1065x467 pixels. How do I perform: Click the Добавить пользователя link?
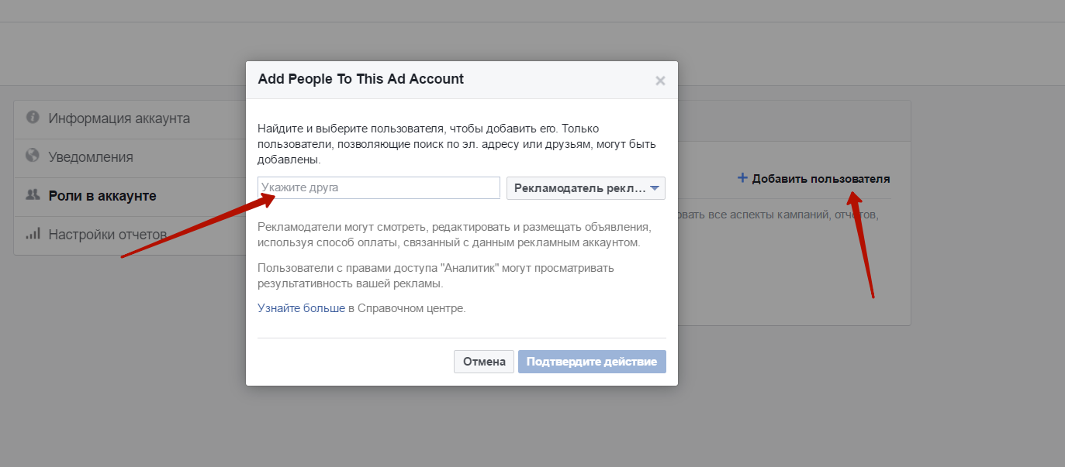click(821, 179)
